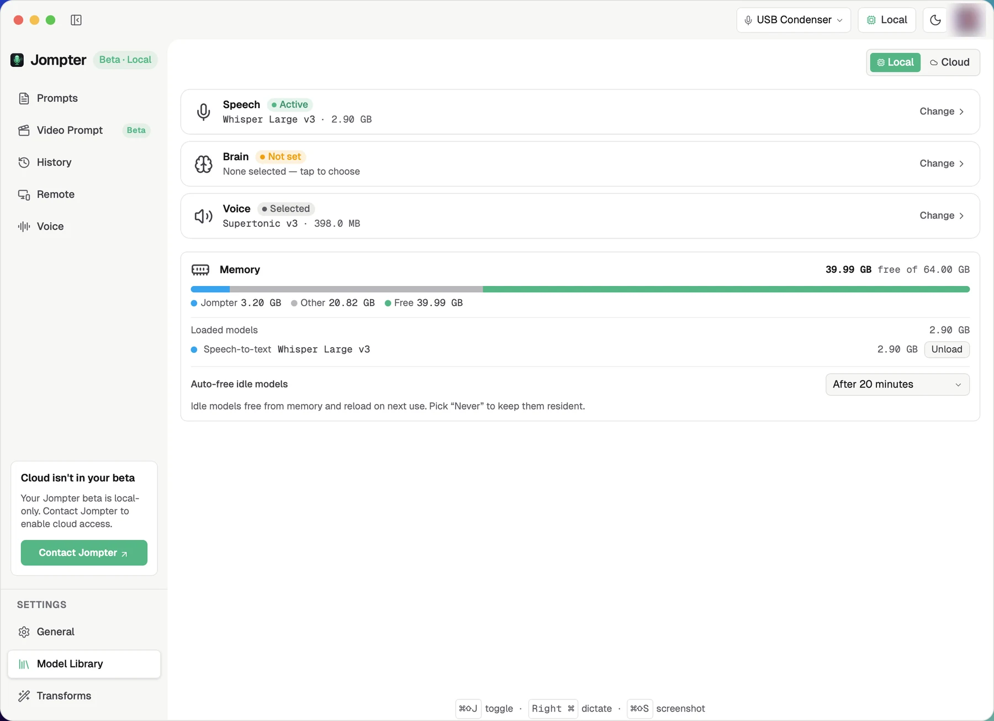Open the USB Condenser microphone dropdown

pos(794,20)
